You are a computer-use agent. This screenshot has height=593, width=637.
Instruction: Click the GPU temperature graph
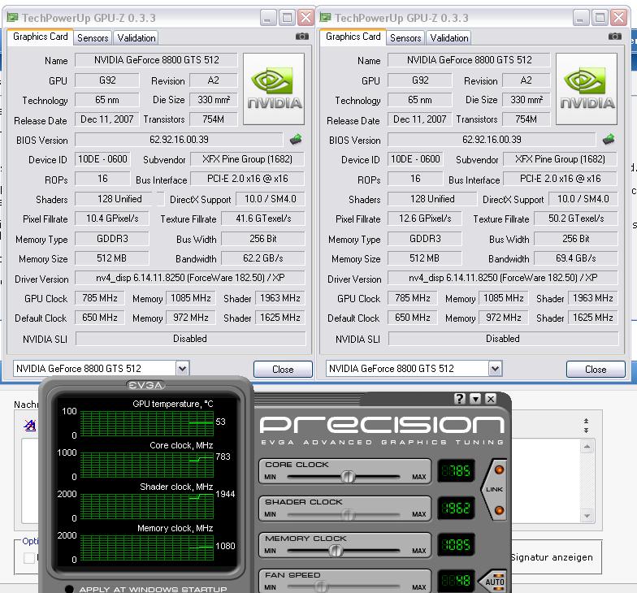[146, 424]
